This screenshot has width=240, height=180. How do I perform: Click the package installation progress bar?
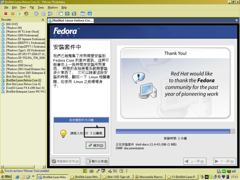pos(175,131)
